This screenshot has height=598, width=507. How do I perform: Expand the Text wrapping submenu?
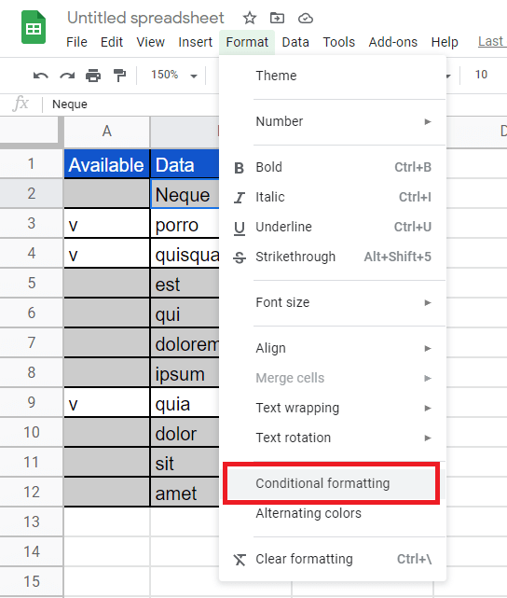coord(333,408)
